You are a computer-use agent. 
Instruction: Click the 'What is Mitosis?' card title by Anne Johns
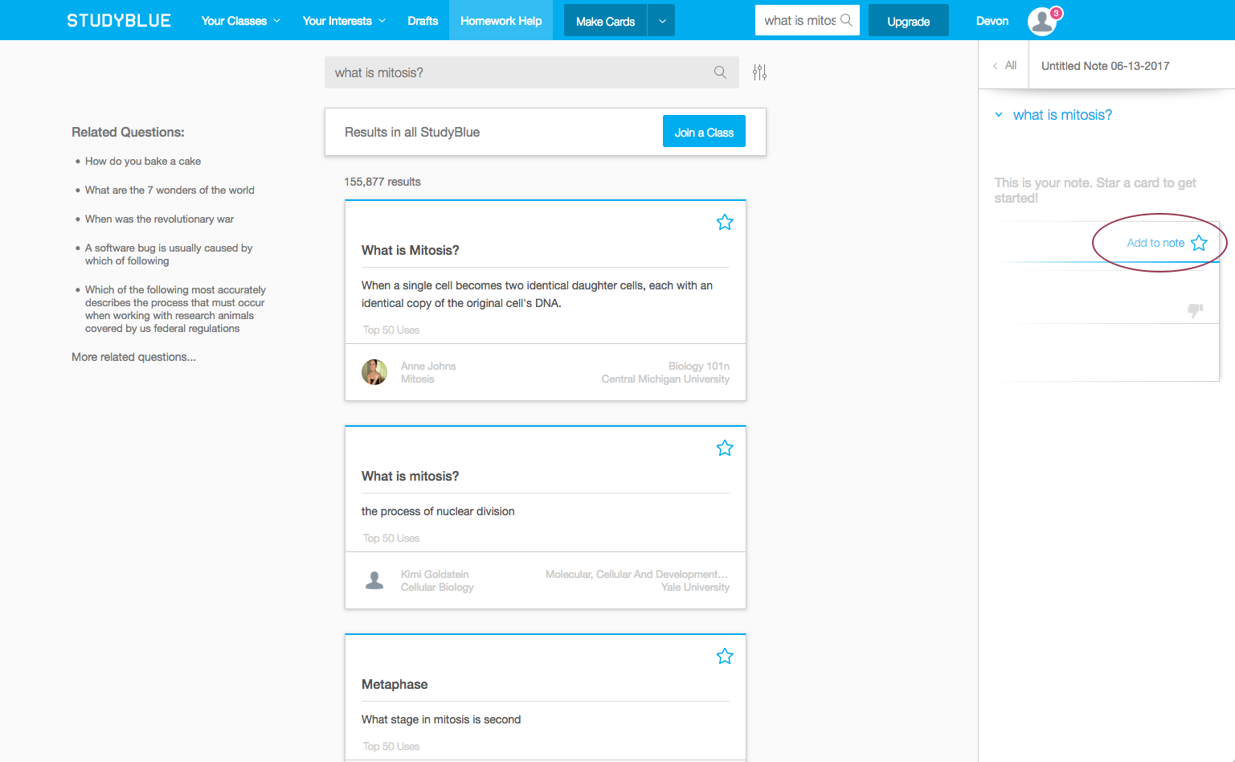click(410, 250)
